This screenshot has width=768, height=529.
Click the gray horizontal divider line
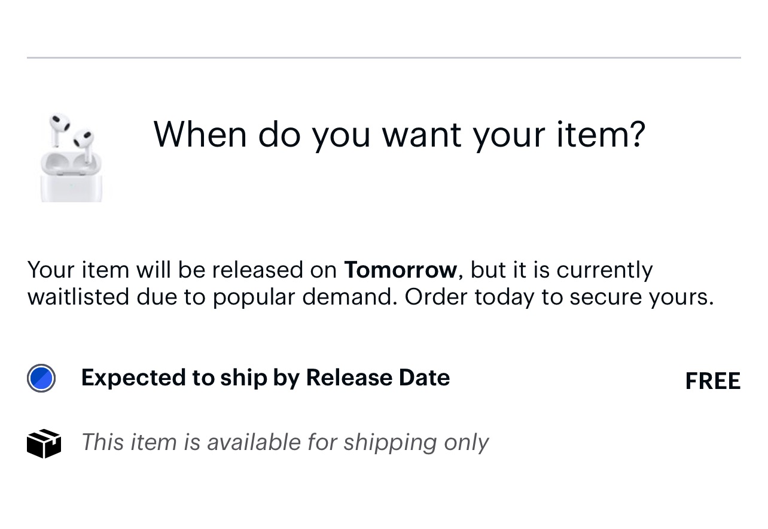(384, 58)
